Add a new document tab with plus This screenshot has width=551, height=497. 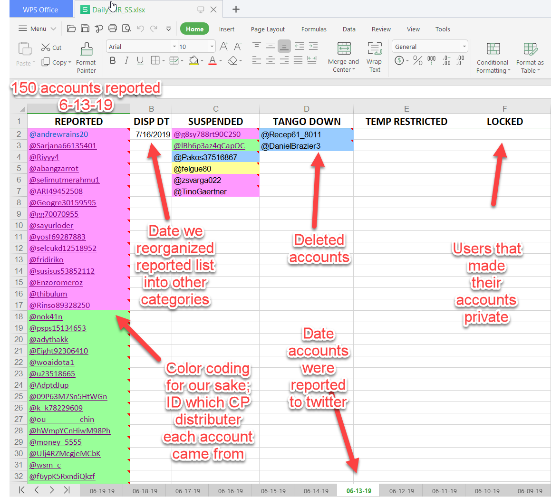[x=236, y=9]
